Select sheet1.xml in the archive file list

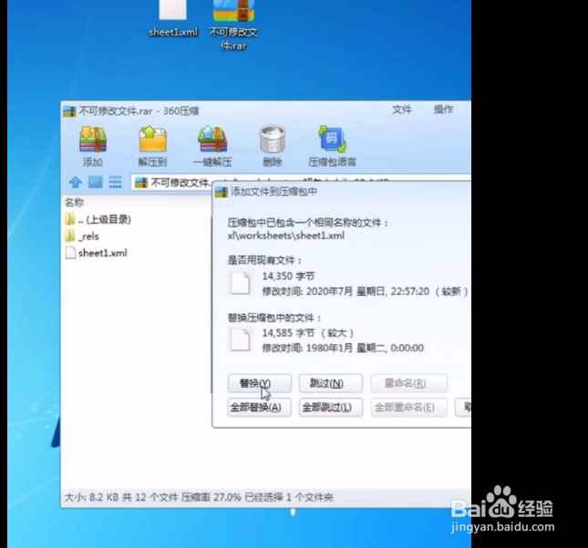point(97,253)
